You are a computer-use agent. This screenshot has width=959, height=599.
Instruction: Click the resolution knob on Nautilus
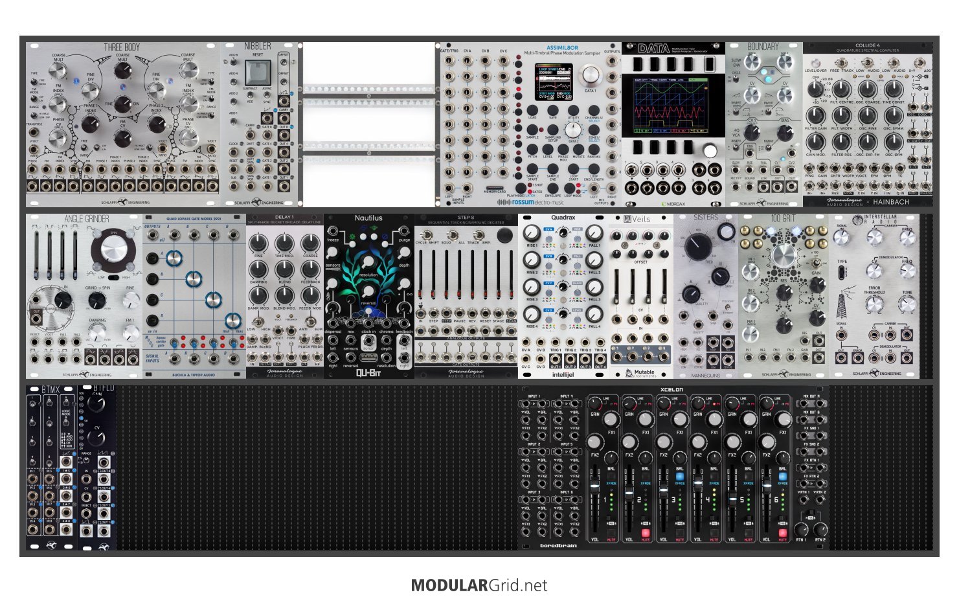pyautogui.click(x=368, y=262)
